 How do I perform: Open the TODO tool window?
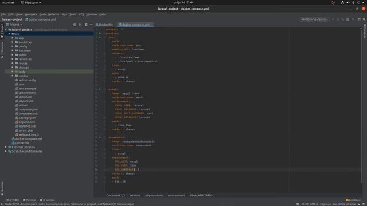pyautogui.click(x=13, y=200)
